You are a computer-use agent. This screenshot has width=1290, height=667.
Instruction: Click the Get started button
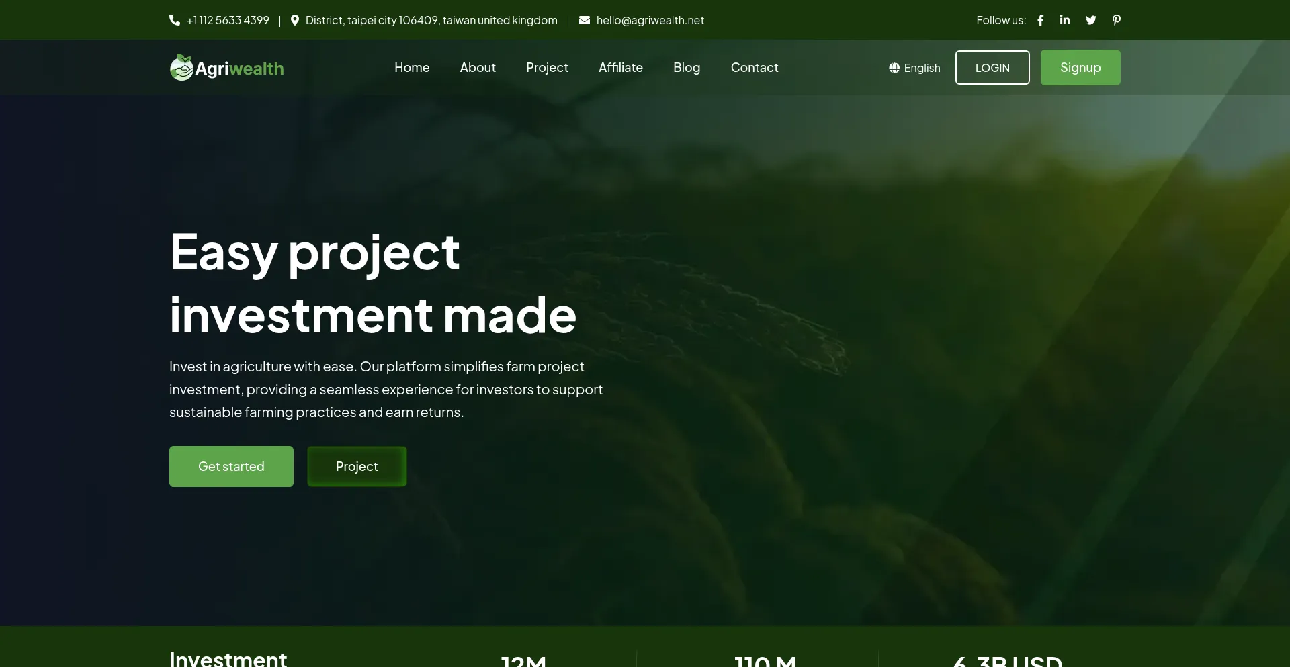point(231,466)
